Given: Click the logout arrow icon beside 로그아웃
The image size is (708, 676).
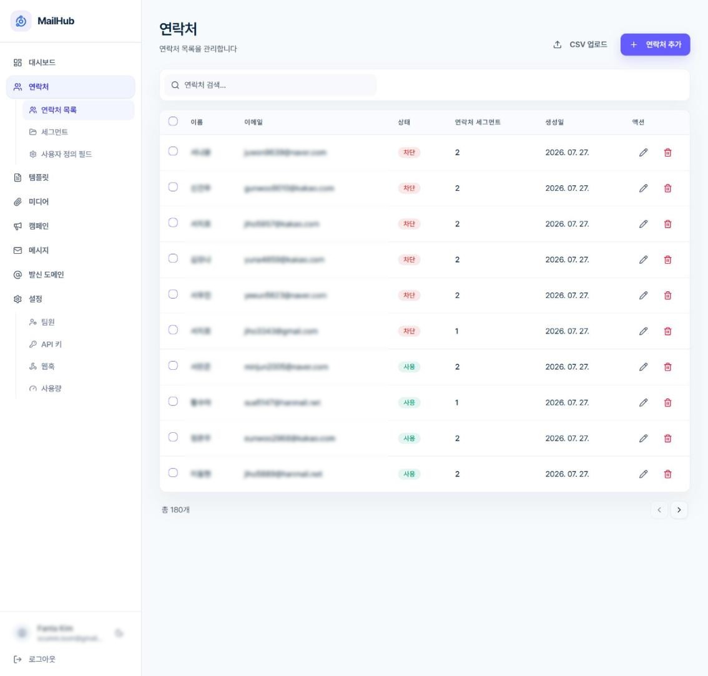Looking at the screenshot, I should (17, 659).
